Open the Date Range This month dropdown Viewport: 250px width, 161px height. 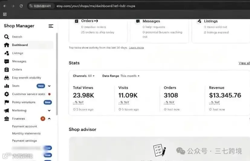click(121, 76)
